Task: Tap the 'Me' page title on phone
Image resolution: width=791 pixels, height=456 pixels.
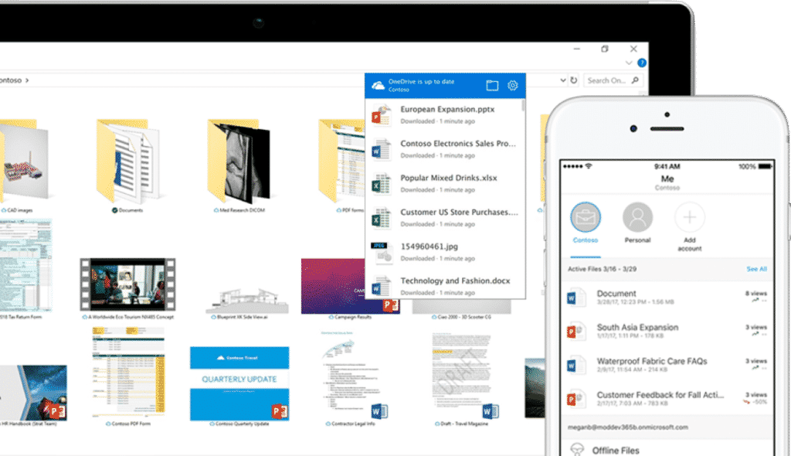Action: pyautogui.click(x=667, y=179)
